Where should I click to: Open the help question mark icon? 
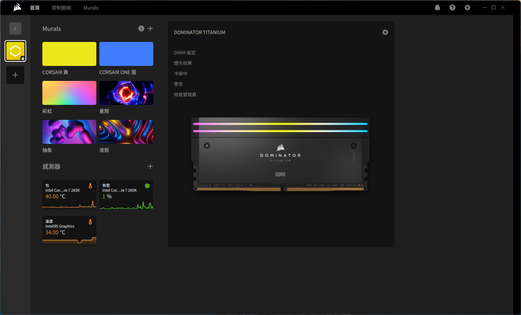(452, 7)
